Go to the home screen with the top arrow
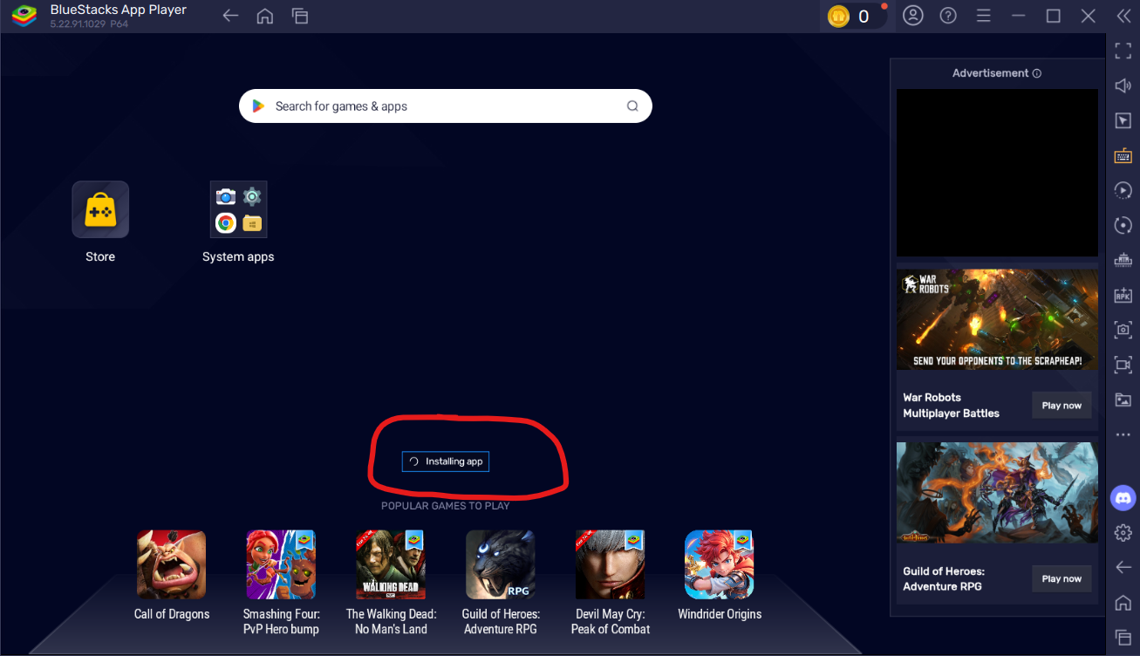This screenshot has height=656, width=1140. (264, 16)
